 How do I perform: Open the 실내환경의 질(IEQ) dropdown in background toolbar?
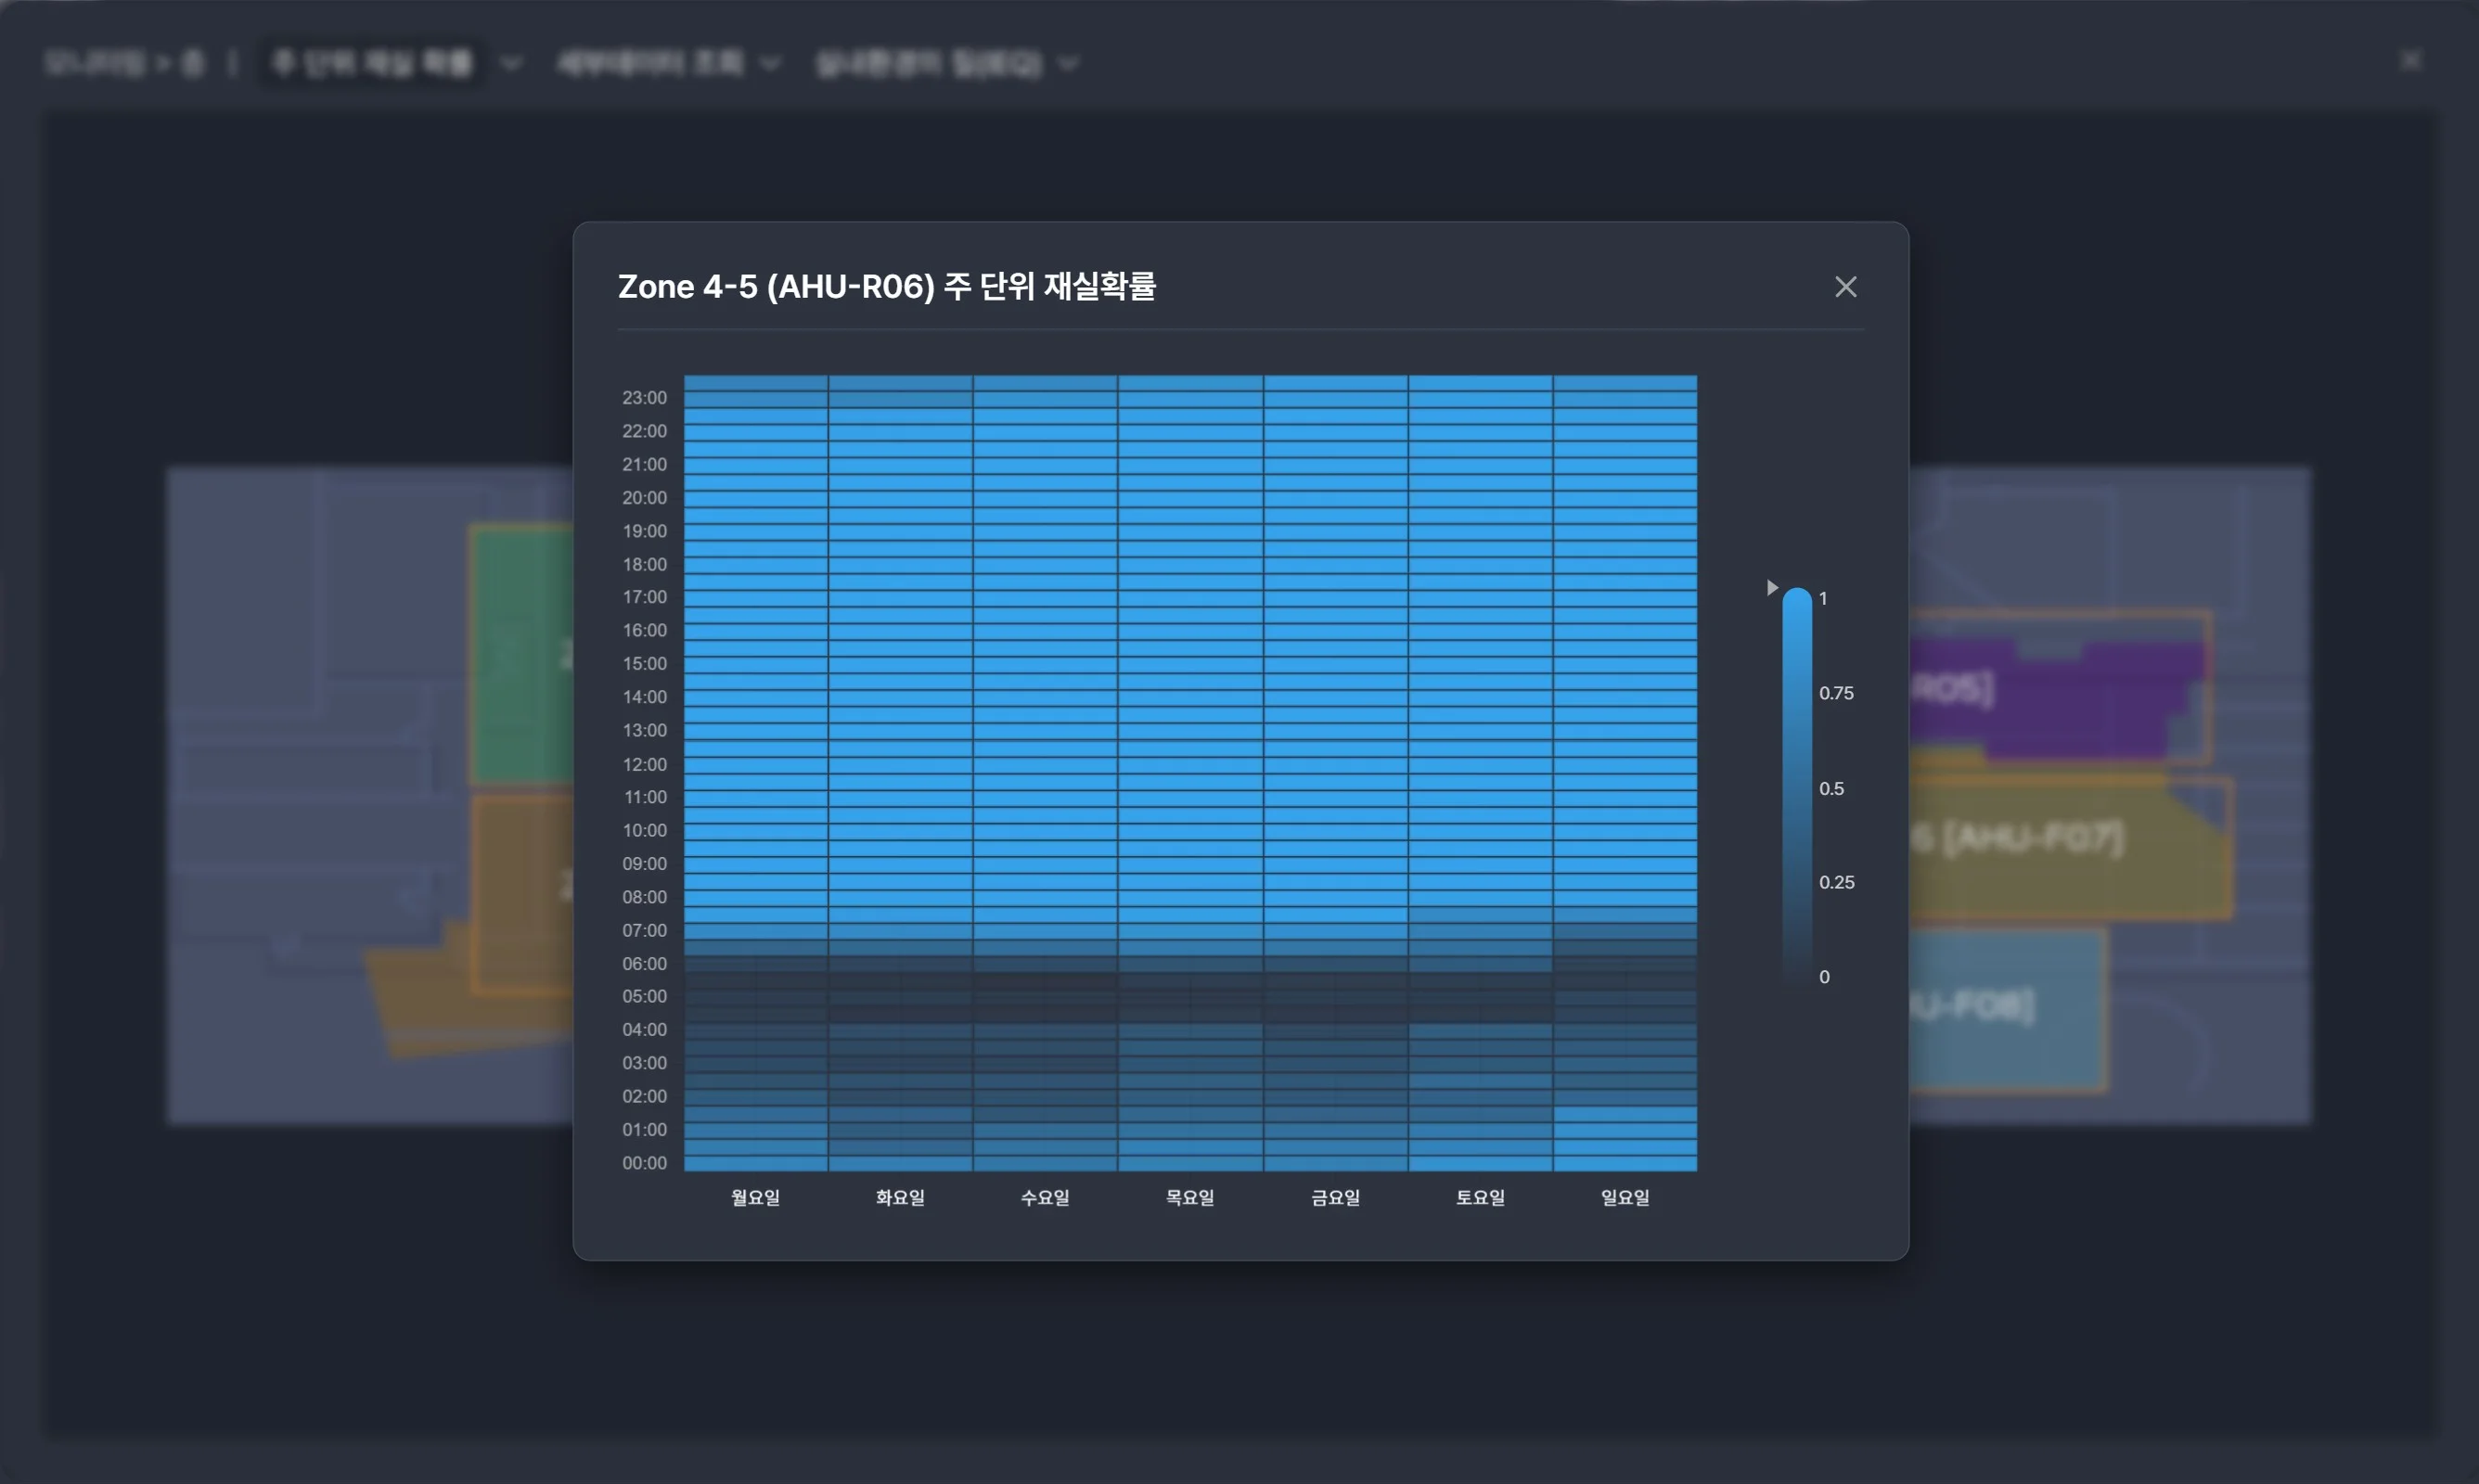[x=946, y=63]
